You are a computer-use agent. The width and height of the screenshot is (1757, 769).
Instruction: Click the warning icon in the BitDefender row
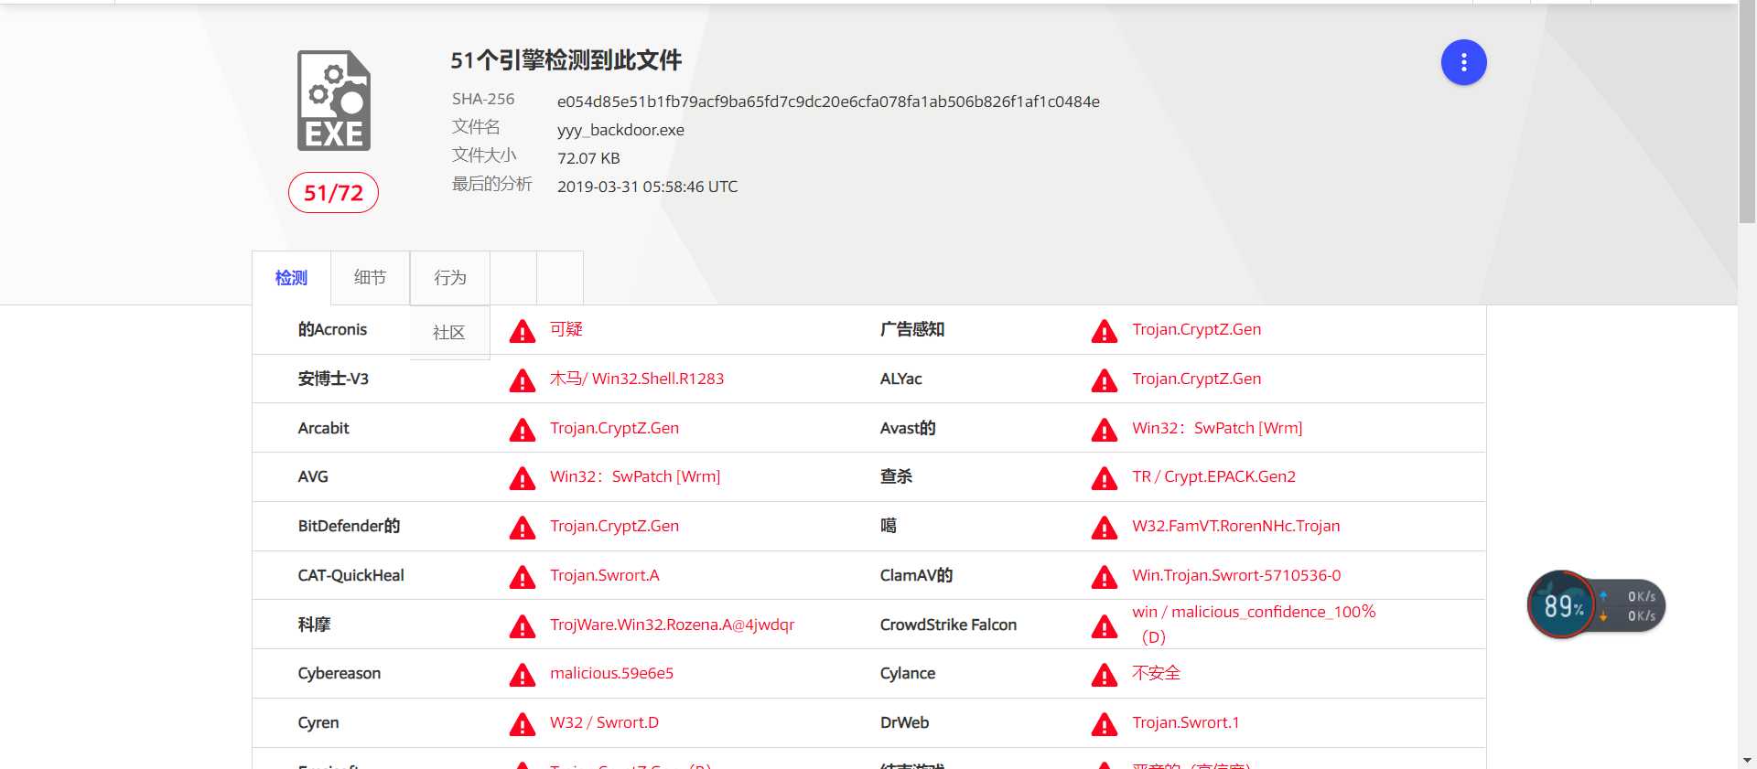tap(523, 528)
